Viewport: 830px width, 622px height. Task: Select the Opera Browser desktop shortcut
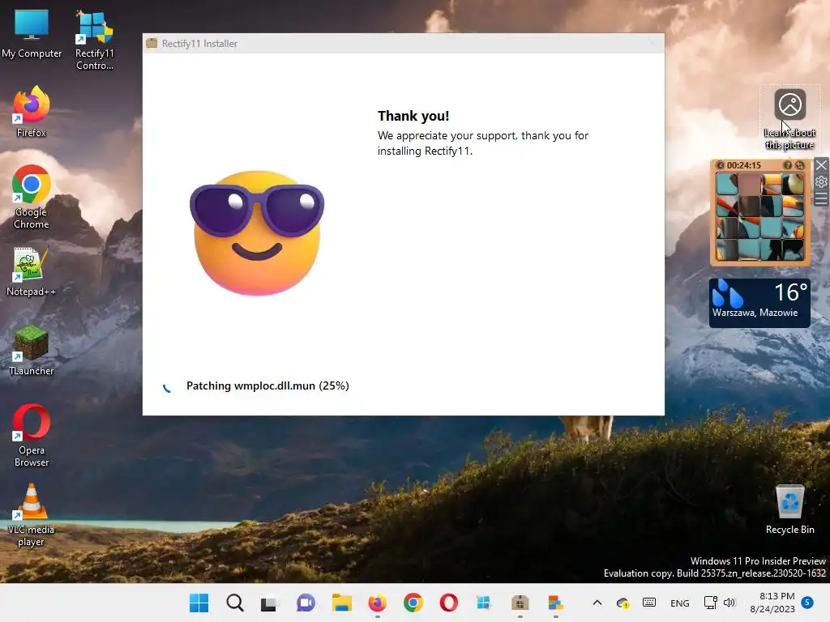pyautogui.click(x=32, y=435)
